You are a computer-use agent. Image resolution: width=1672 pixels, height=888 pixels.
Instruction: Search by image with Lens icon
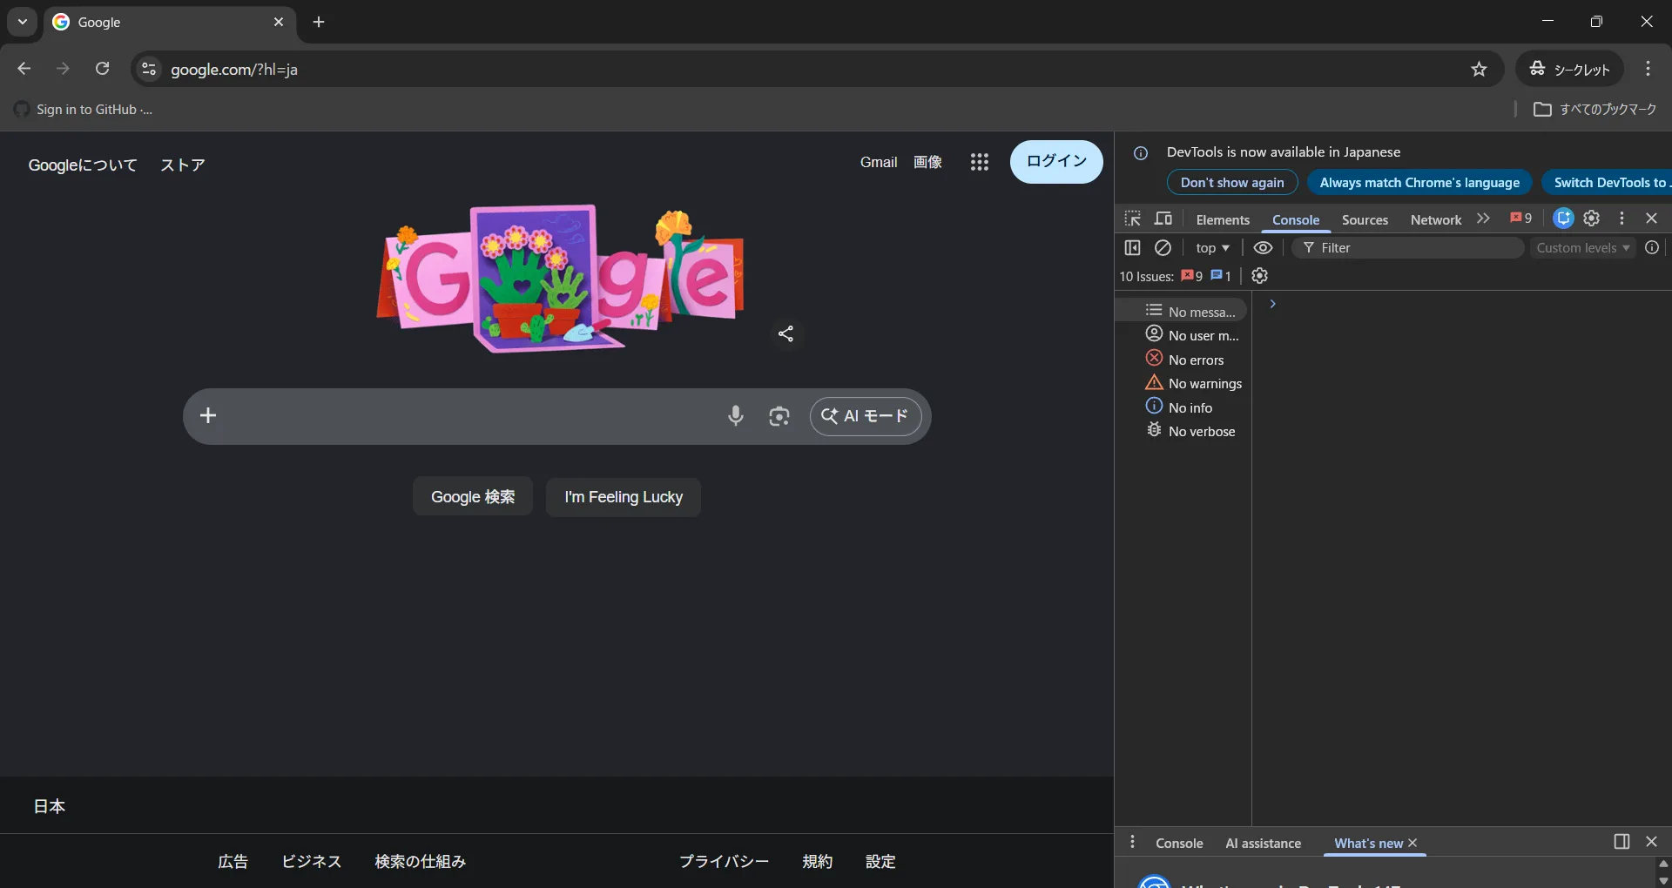click(779, 416)
